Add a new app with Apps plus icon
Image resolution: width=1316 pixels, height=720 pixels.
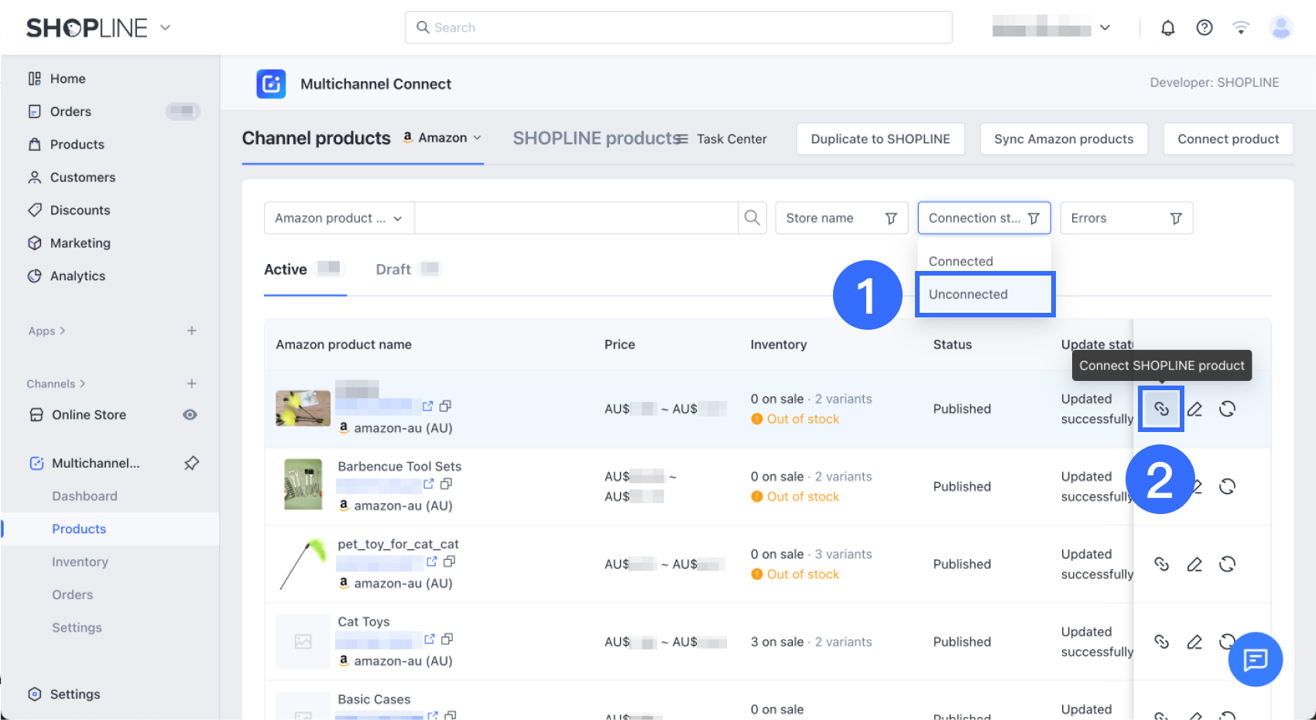click(191, 331)
